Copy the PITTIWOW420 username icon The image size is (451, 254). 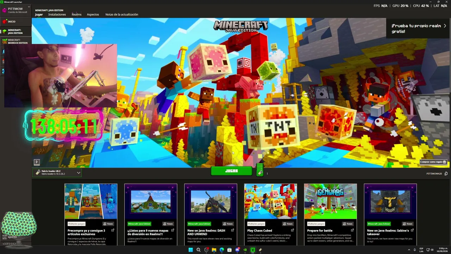(446, 174)
